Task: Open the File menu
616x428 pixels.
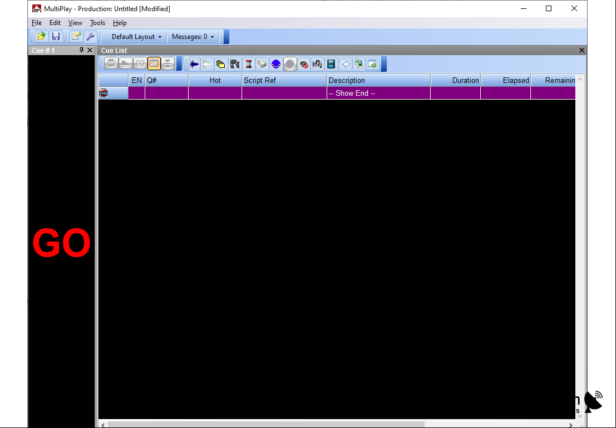Action: (x=37, y=23)
